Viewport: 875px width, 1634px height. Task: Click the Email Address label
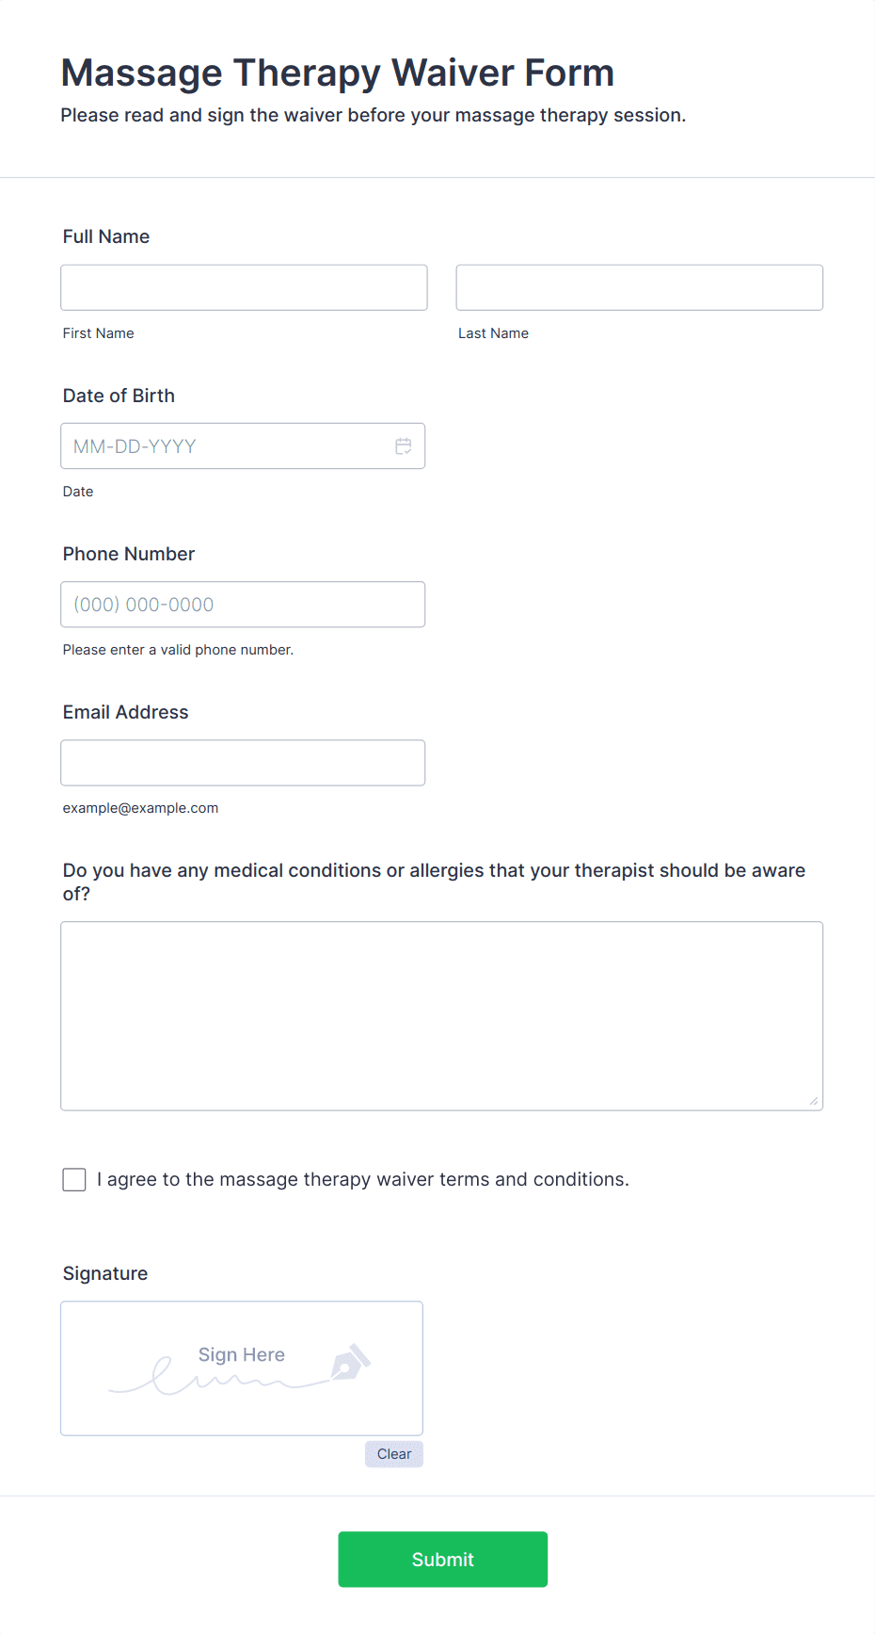(x=126, y=712)
